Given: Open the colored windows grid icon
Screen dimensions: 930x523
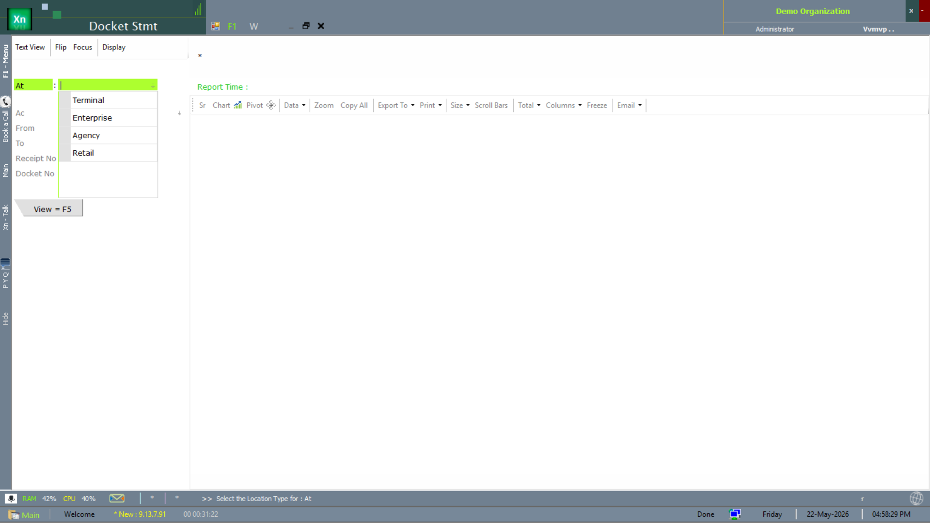Looking at the screenshot, I should [x=216, y=26].
